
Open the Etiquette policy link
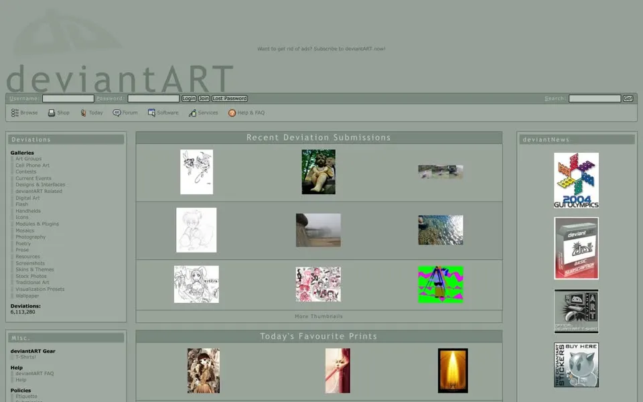tap(26, 397)
